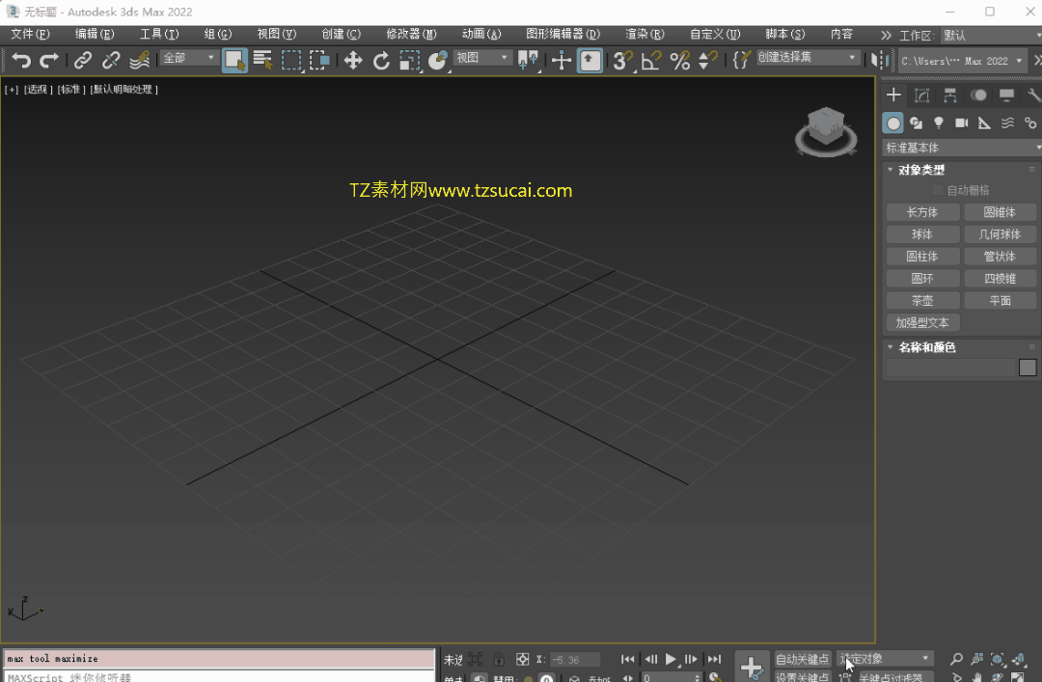Click the 茶壶 teapot button
The image size is (1042, 682).
[x=922, y=301]
